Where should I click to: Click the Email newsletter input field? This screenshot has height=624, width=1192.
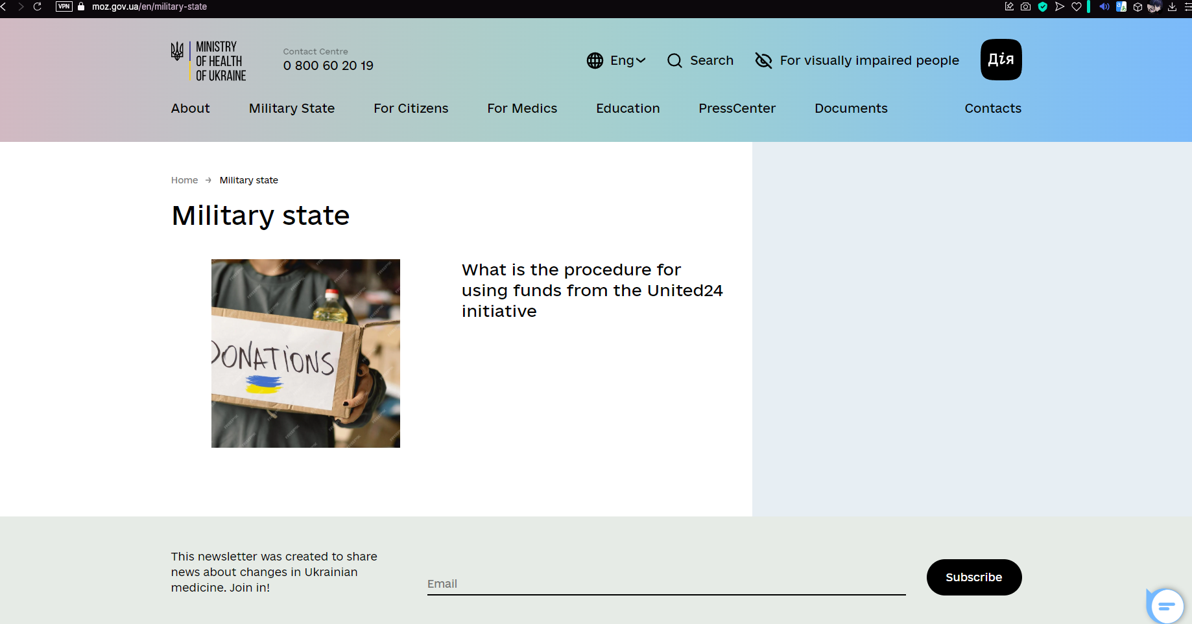[x=666, y=584]
